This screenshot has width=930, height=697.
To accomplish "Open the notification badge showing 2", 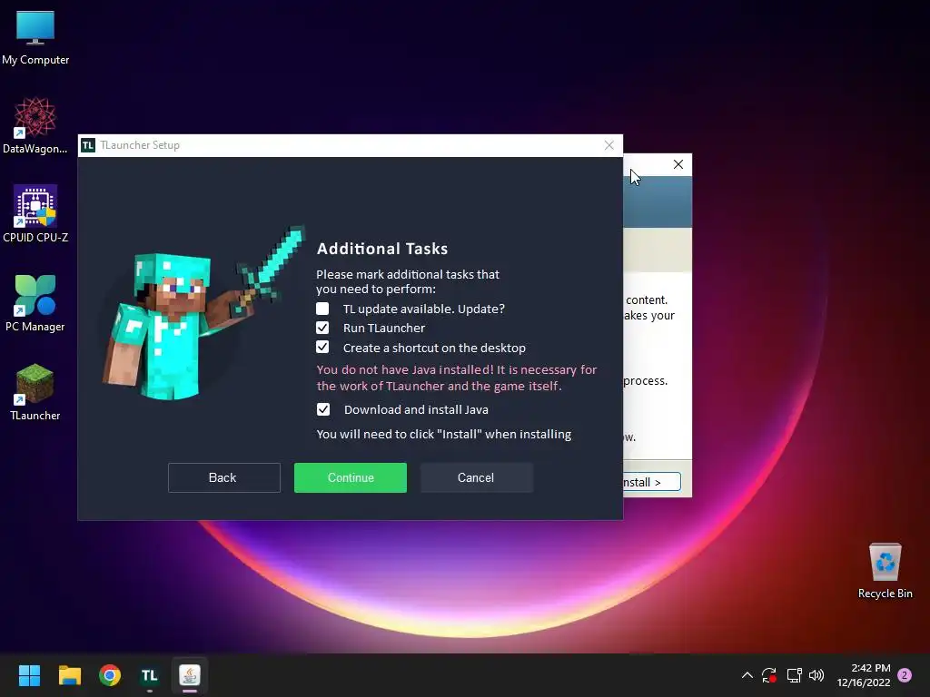I will point(905,675).
